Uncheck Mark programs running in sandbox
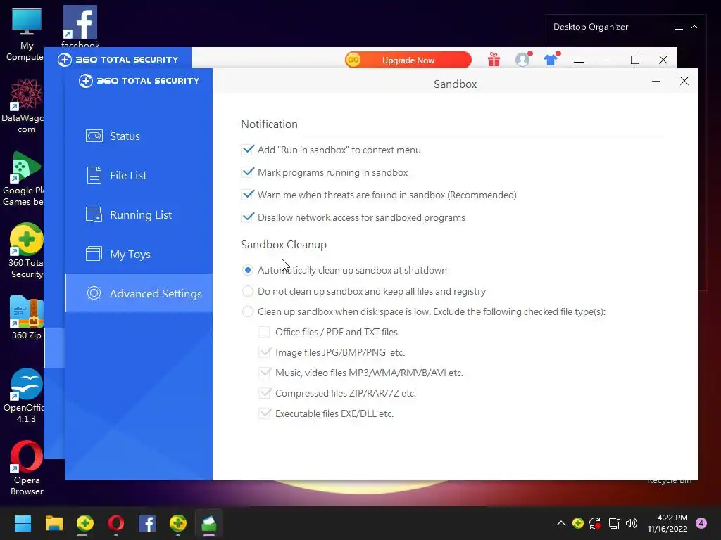This screenshot has height=540, width=721. click(x=247, y=172)
